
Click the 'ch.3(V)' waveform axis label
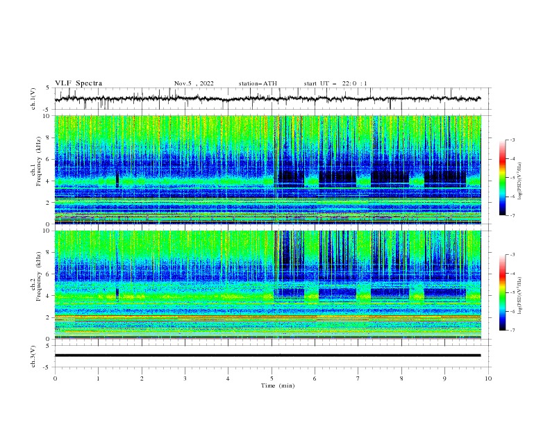coord(33,356)
